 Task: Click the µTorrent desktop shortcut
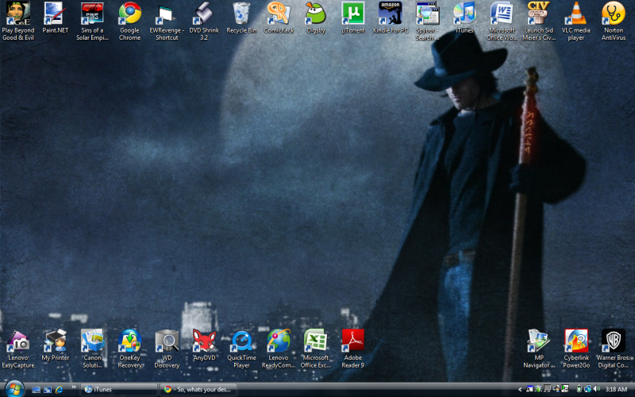coord(353,14)
